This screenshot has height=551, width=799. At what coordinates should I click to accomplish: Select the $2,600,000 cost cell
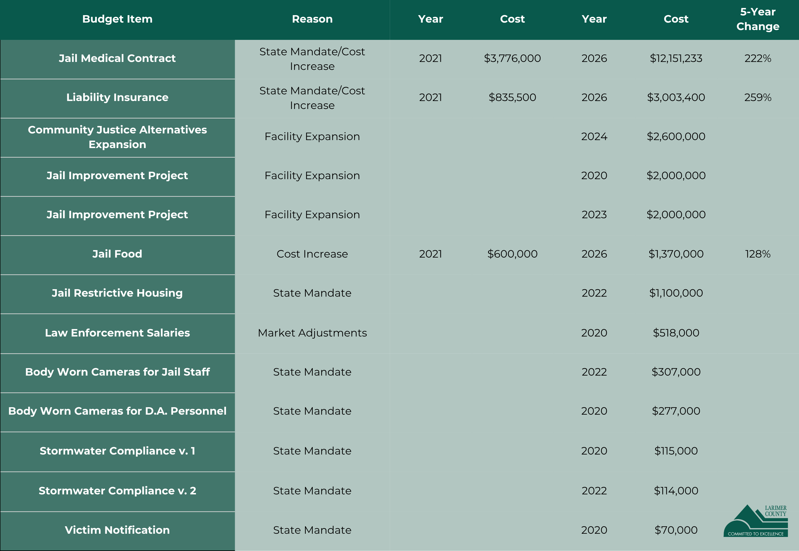tap(676, 137)
